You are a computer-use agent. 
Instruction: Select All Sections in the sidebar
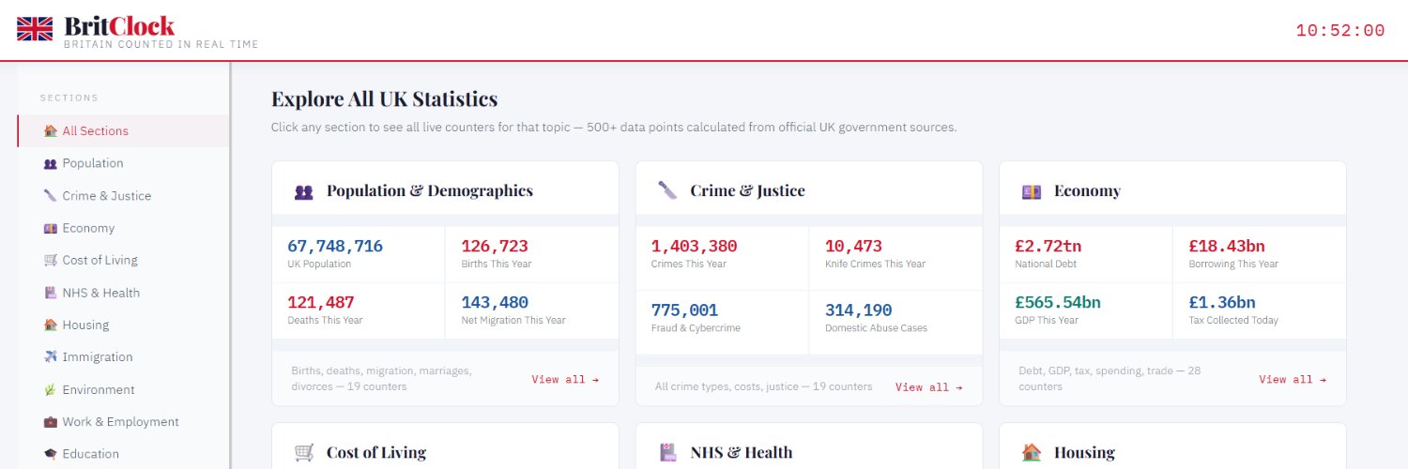[x=95, y=131]
